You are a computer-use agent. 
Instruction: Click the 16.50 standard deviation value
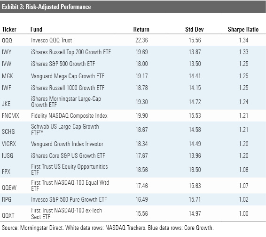(x=195, y=170)
